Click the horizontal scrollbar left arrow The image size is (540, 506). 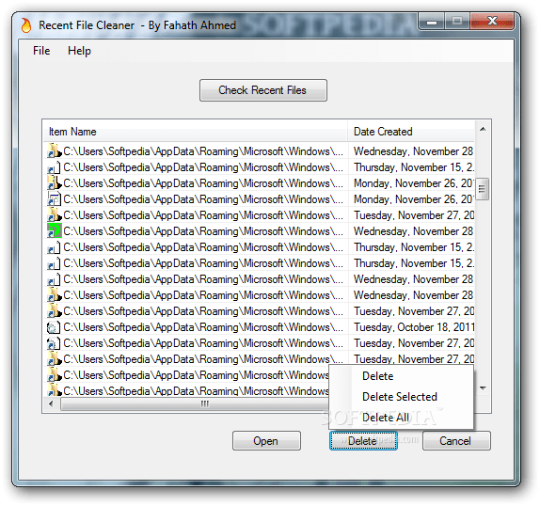coord(52,403)
